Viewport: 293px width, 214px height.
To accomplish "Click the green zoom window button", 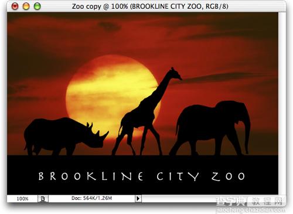I will [38, 6].
